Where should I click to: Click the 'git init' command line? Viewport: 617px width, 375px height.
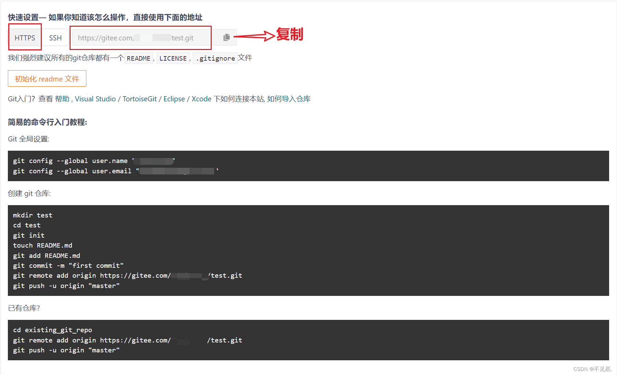click(x=29, y=235)
